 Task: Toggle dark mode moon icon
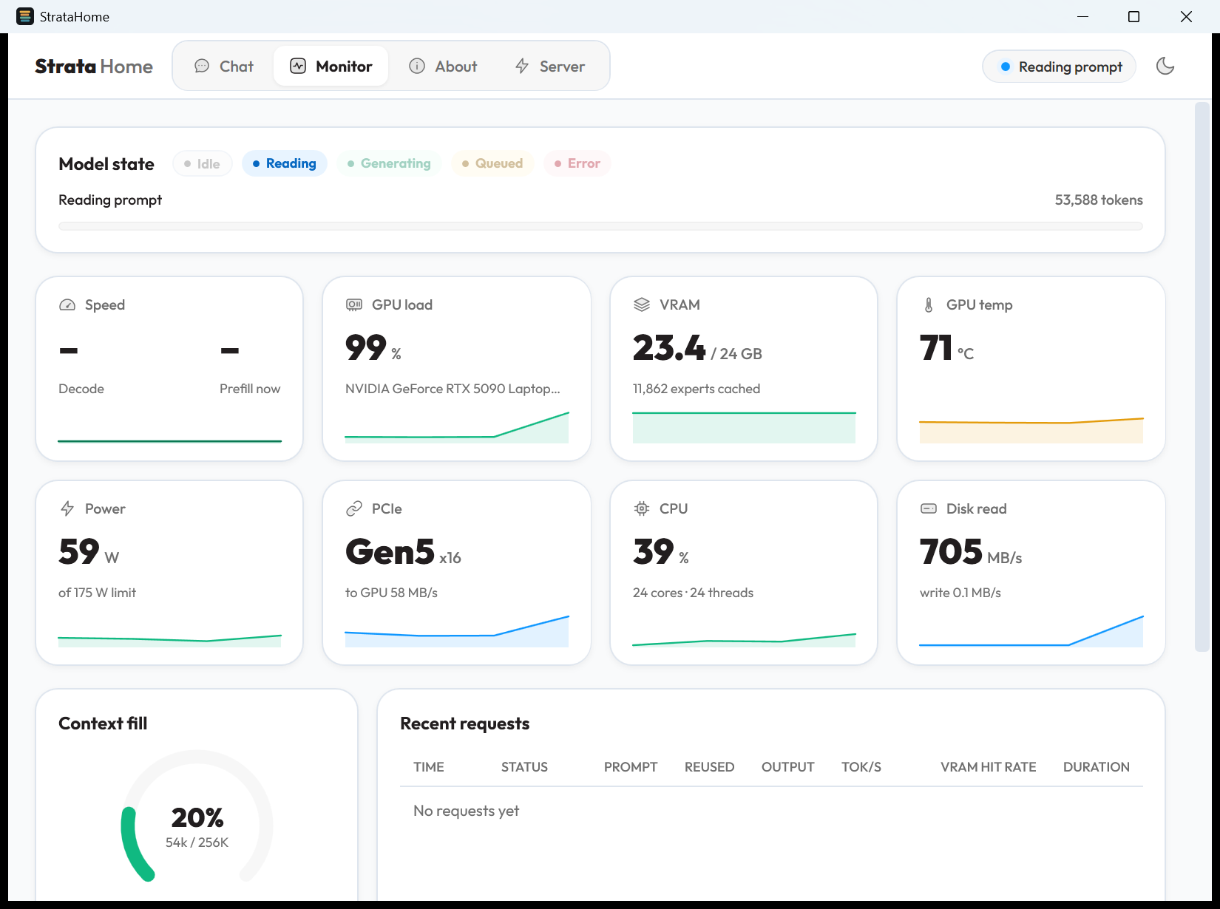[x=1165, y=67]
